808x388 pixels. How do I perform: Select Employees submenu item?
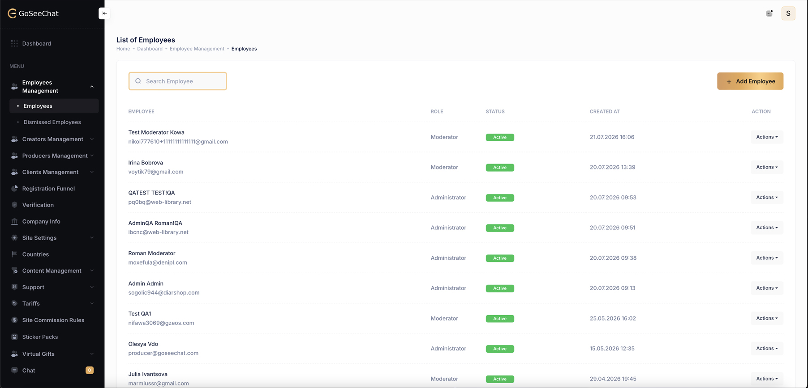pos(54,106)
